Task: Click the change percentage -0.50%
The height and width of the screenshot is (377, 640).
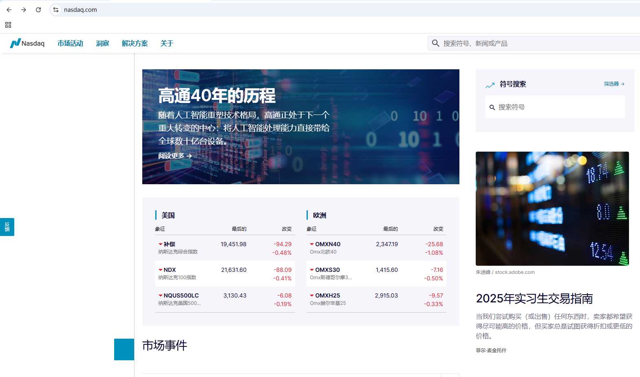Action: tap(433, 278)
